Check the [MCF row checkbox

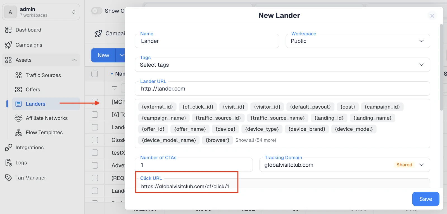(x=95, y=102)
